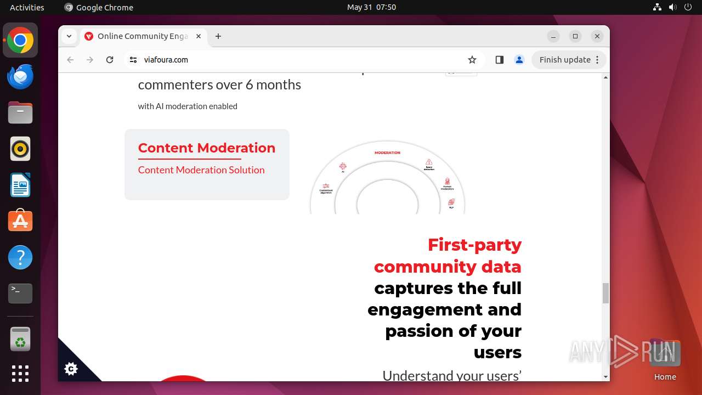
Task: Open the Content Moderation heading link
Action: (x=207, y=148)
